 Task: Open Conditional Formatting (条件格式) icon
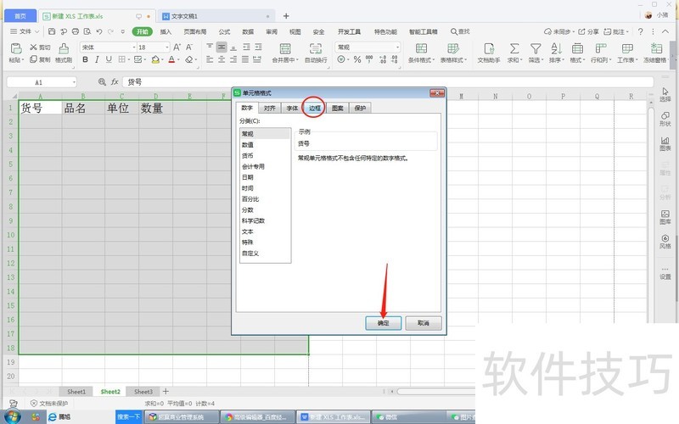click(419, 48)
